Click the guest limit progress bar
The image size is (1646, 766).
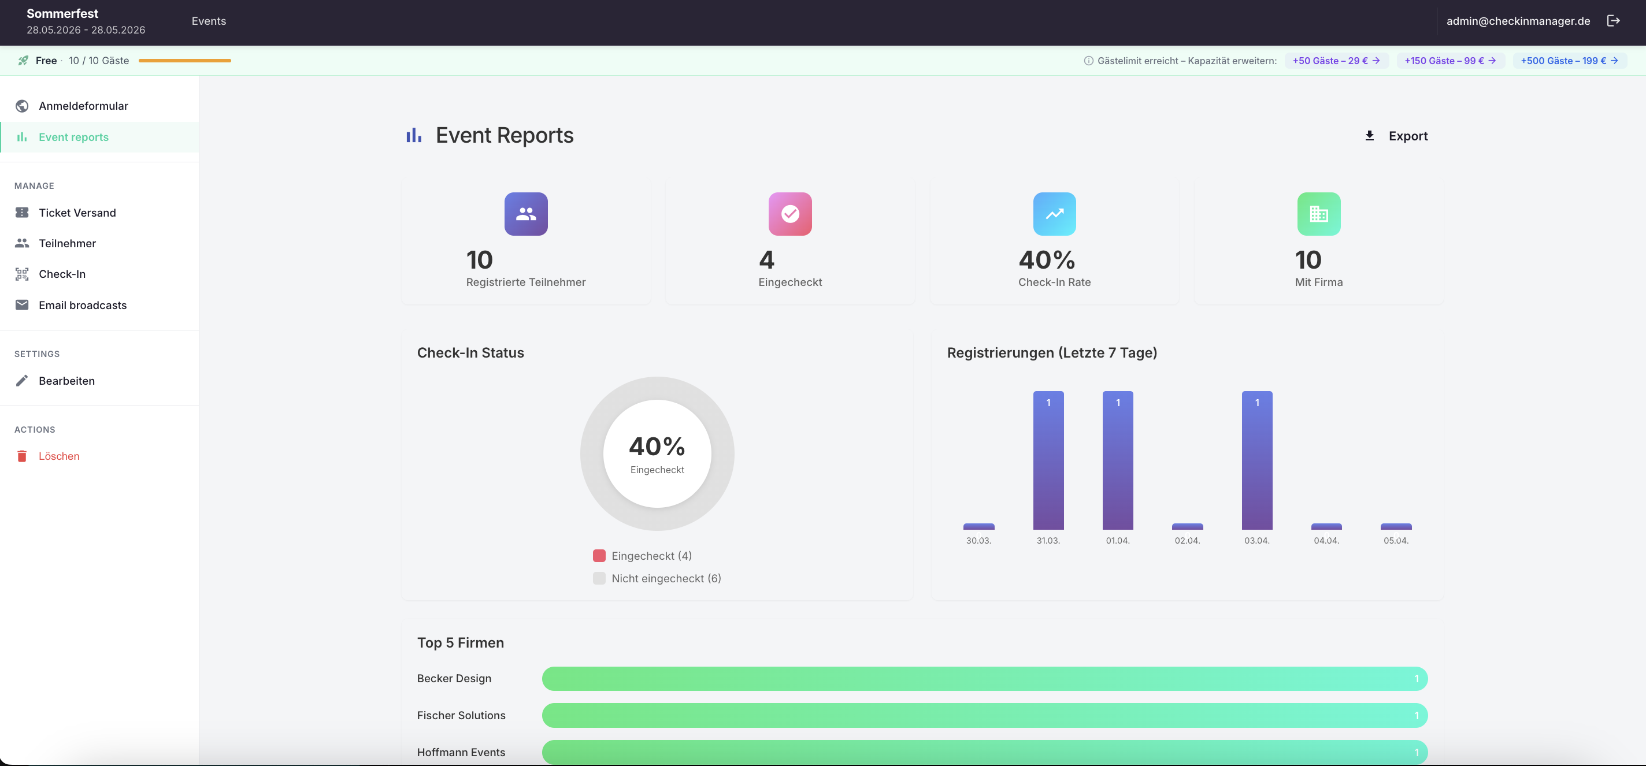(184, 60)
